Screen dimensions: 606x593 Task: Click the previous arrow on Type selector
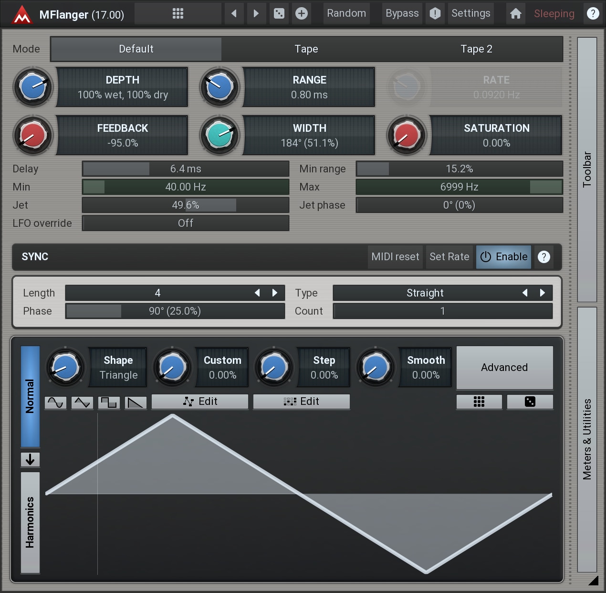tap(525, 293)
